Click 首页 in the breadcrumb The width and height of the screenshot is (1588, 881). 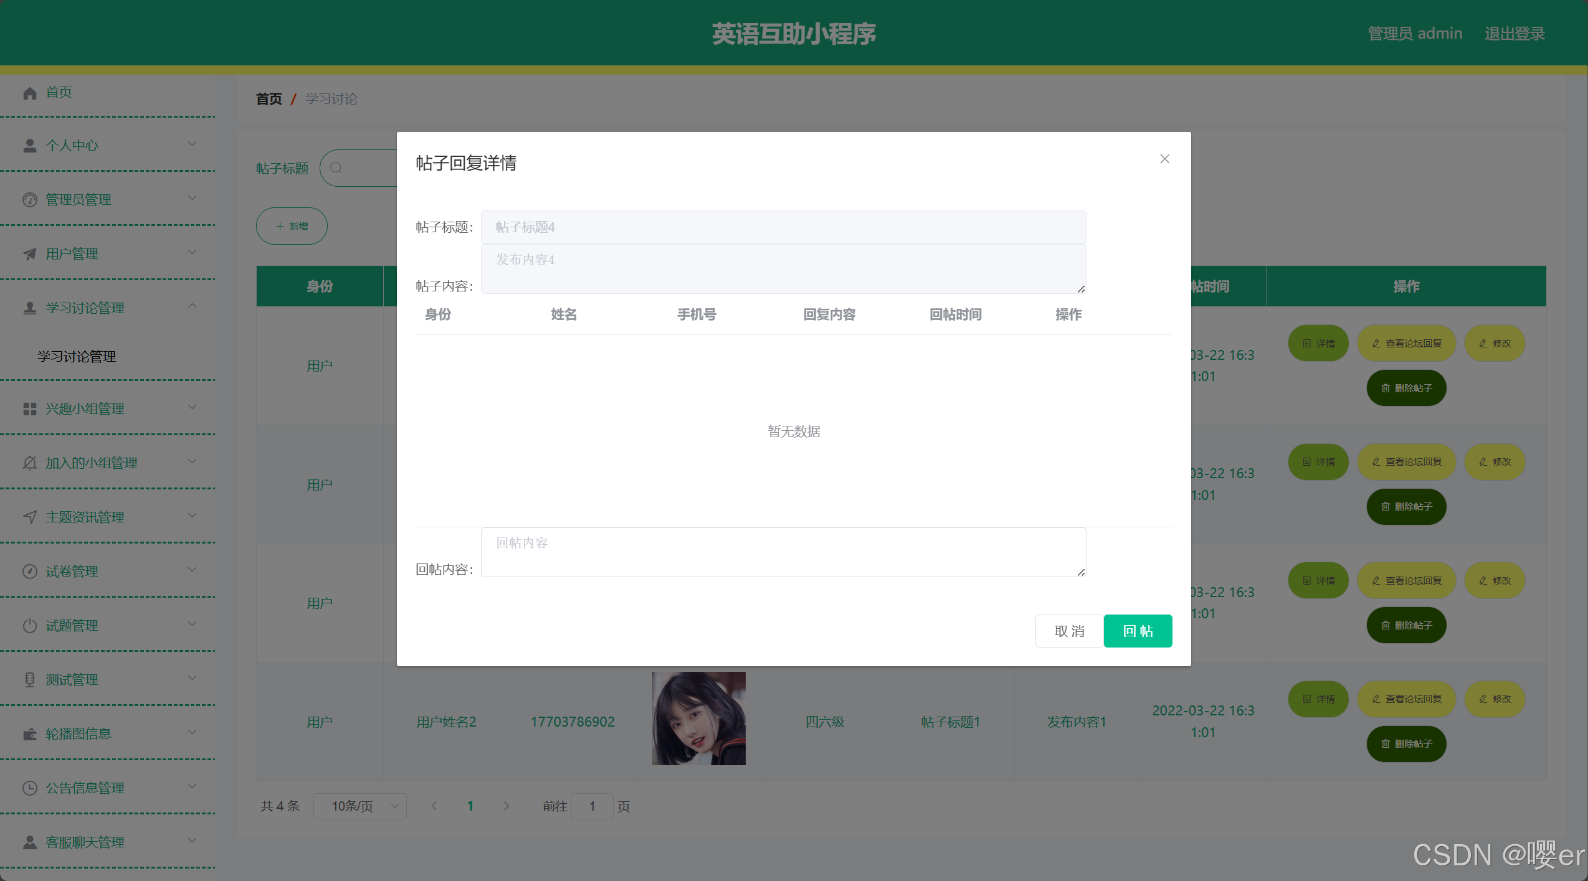coord(269,99)
